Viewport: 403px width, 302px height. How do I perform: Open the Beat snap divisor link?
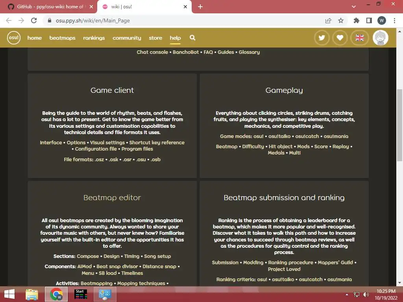point(117,267)
